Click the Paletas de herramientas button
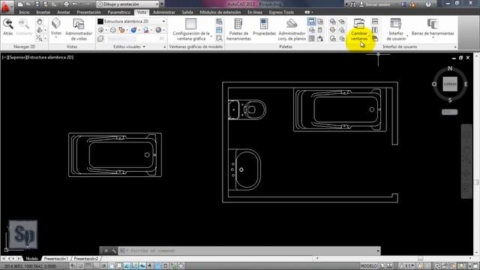 pyautogui.click(x=238, y=29)
